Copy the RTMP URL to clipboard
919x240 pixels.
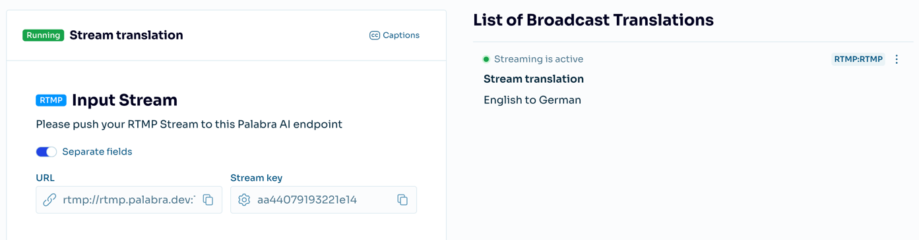[x=208, y=200]
